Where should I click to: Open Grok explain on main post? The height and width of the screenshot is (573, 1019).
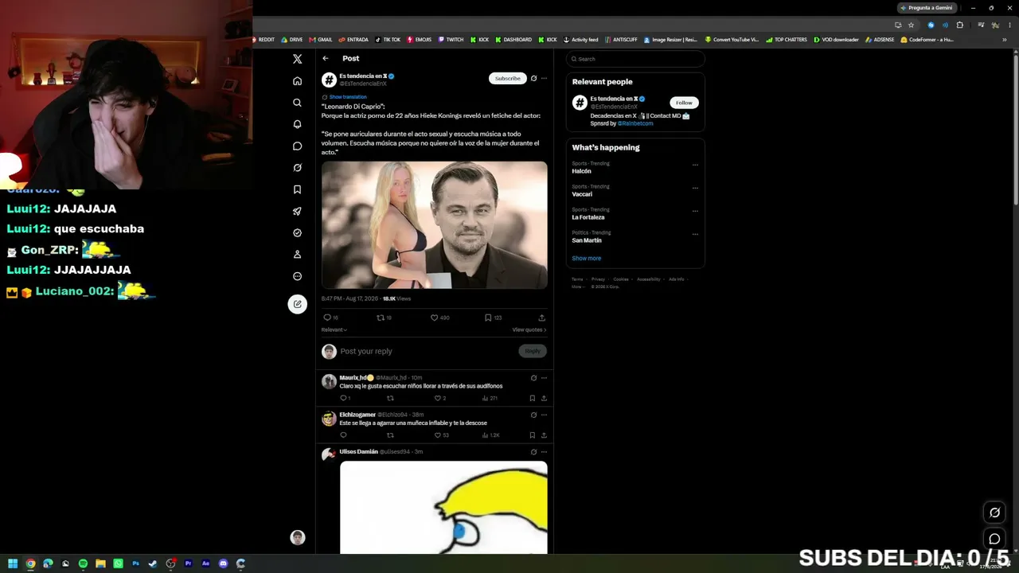(x=533, y=78)
